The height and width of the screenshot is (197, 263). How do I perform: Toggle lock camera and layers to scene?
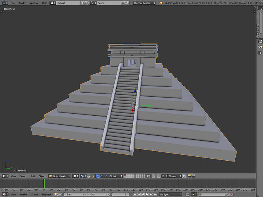coord(148,176)
